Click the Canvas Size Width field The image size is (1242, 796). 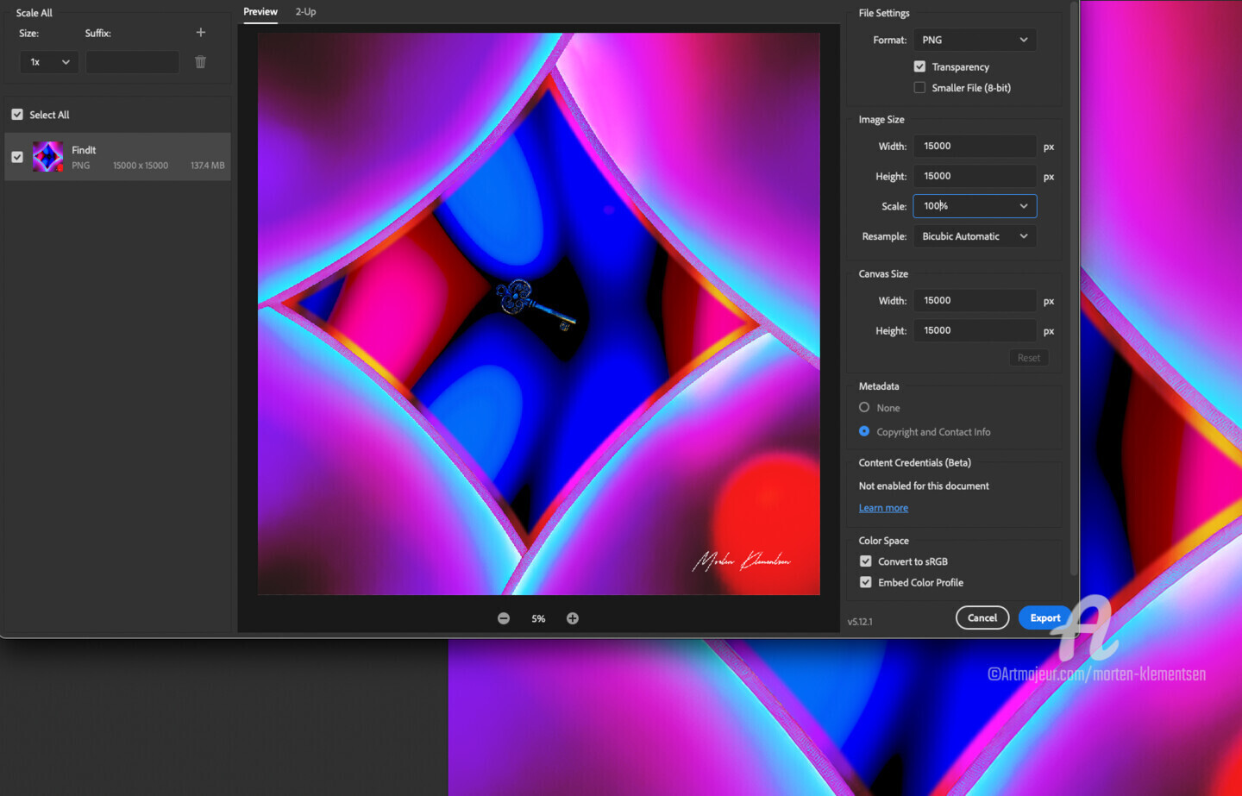point(975,300)
